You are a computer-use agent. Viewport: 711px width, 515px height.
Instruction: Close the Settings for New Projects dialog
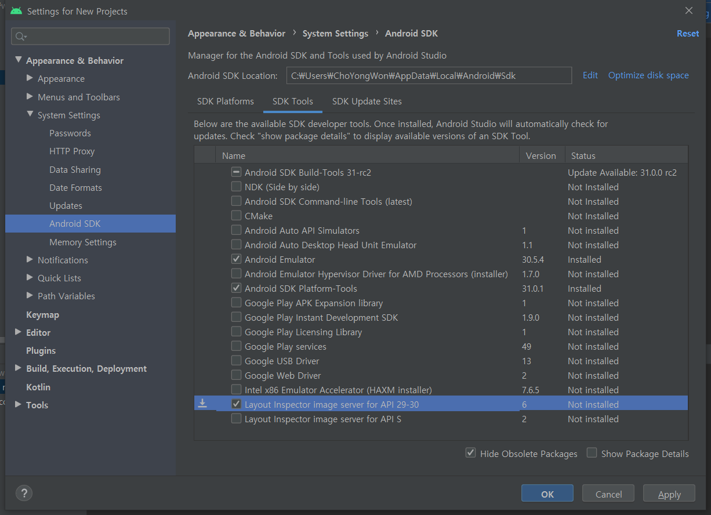(x=689, y=10)
